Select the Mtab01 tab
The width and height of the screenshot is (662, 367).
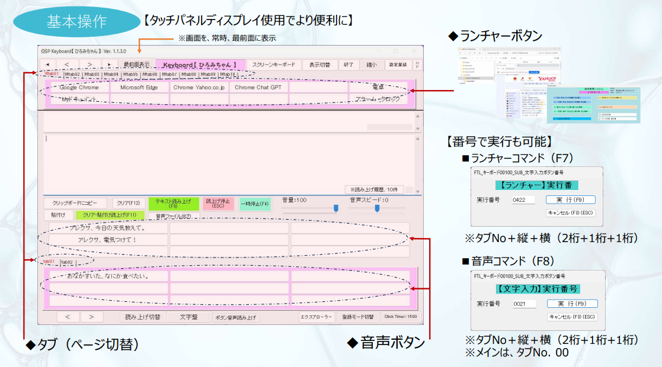click(x=52, y=74)
